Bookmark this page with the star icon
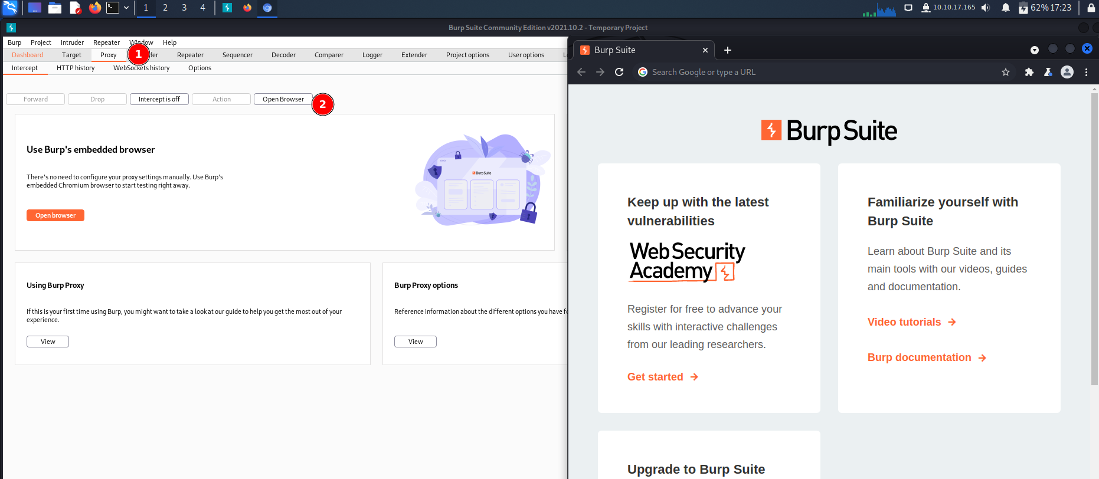This screenshot has width=1099, height=479. (x=1006, y=72)
